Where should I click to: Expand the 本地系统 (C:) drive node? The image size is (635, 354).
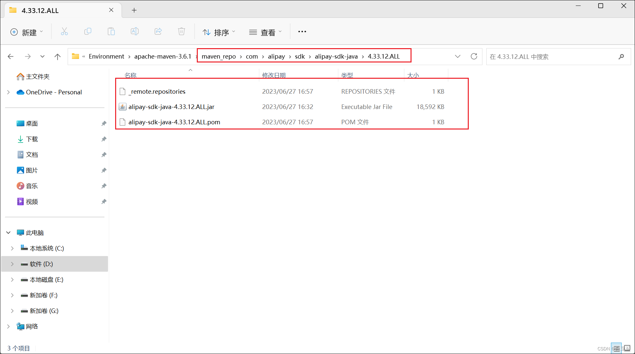point(12,248)
